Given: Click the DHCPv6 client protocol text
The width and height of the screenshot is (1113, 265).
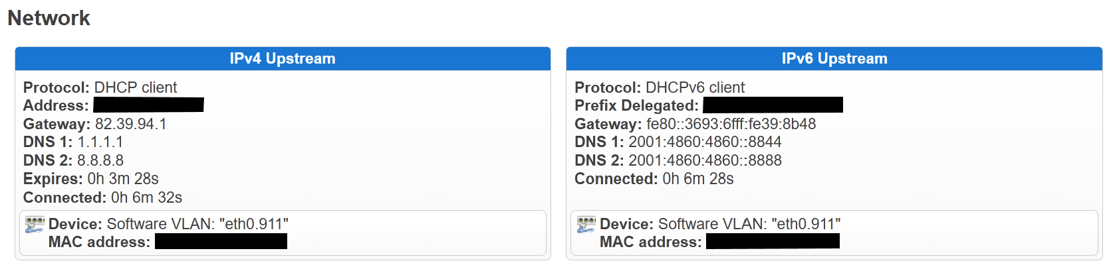Looking at the screenshot, I should pos(695,87).
